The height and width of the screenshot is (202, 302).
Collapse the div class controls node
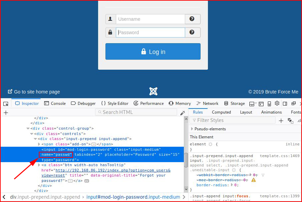pos(31,134)
